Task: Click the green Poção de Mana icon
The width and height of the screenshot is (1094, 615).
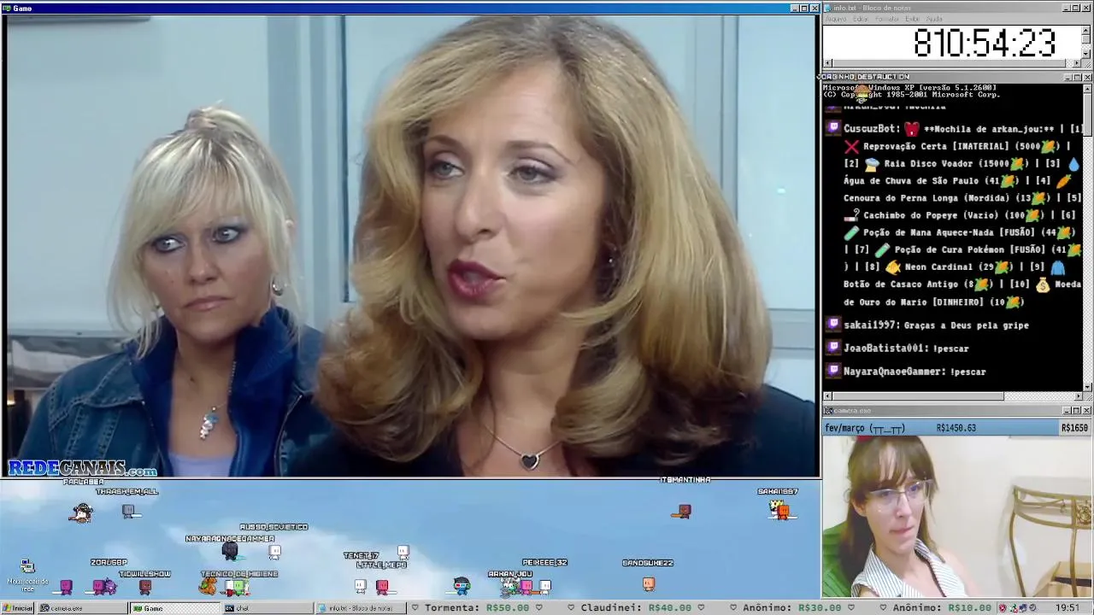Action: click(851, 232)
